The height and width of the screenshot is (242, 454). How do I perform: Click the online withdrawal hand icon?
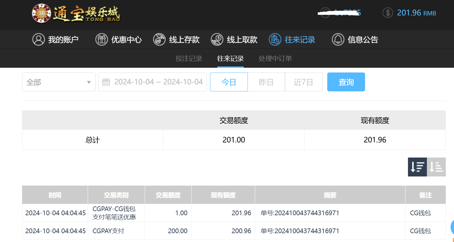click(217, 40)
